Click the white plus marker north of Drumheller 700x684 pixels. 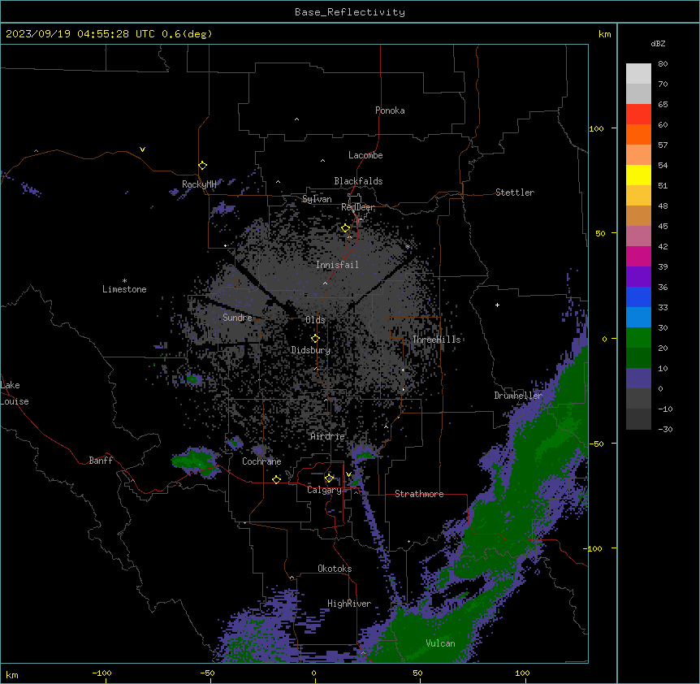pos(497,305)
